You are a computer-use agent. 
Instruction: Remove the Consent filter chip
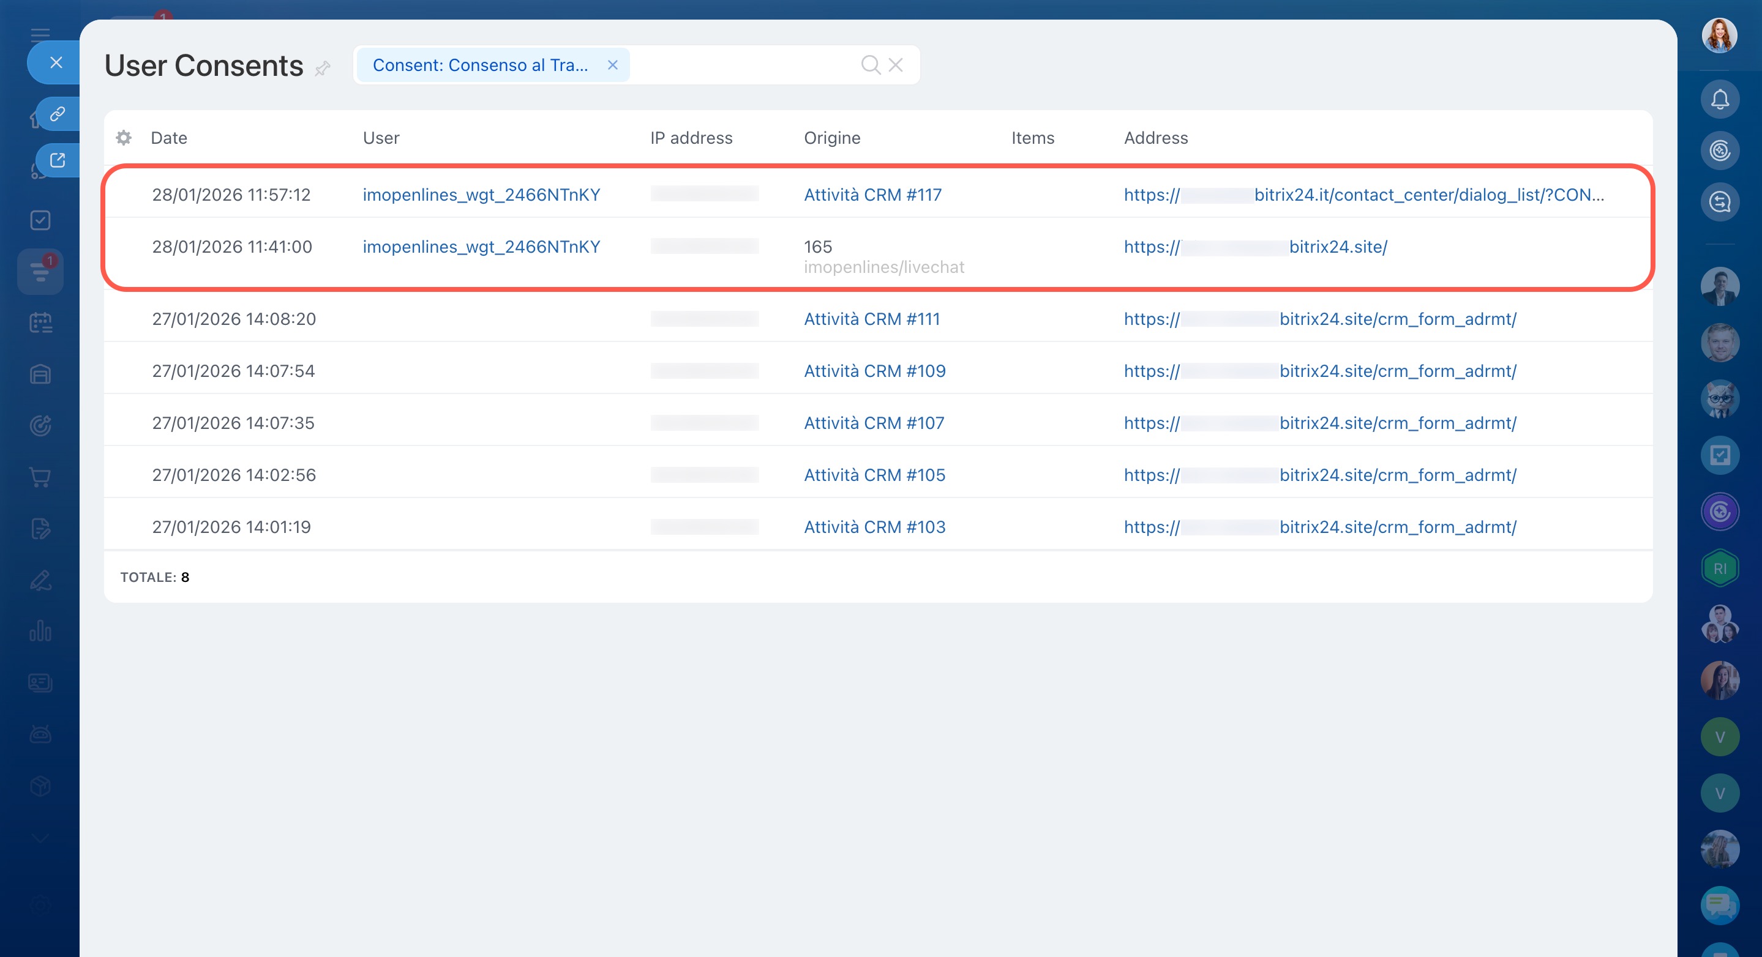pyautogui.click(x=612, y=65)
